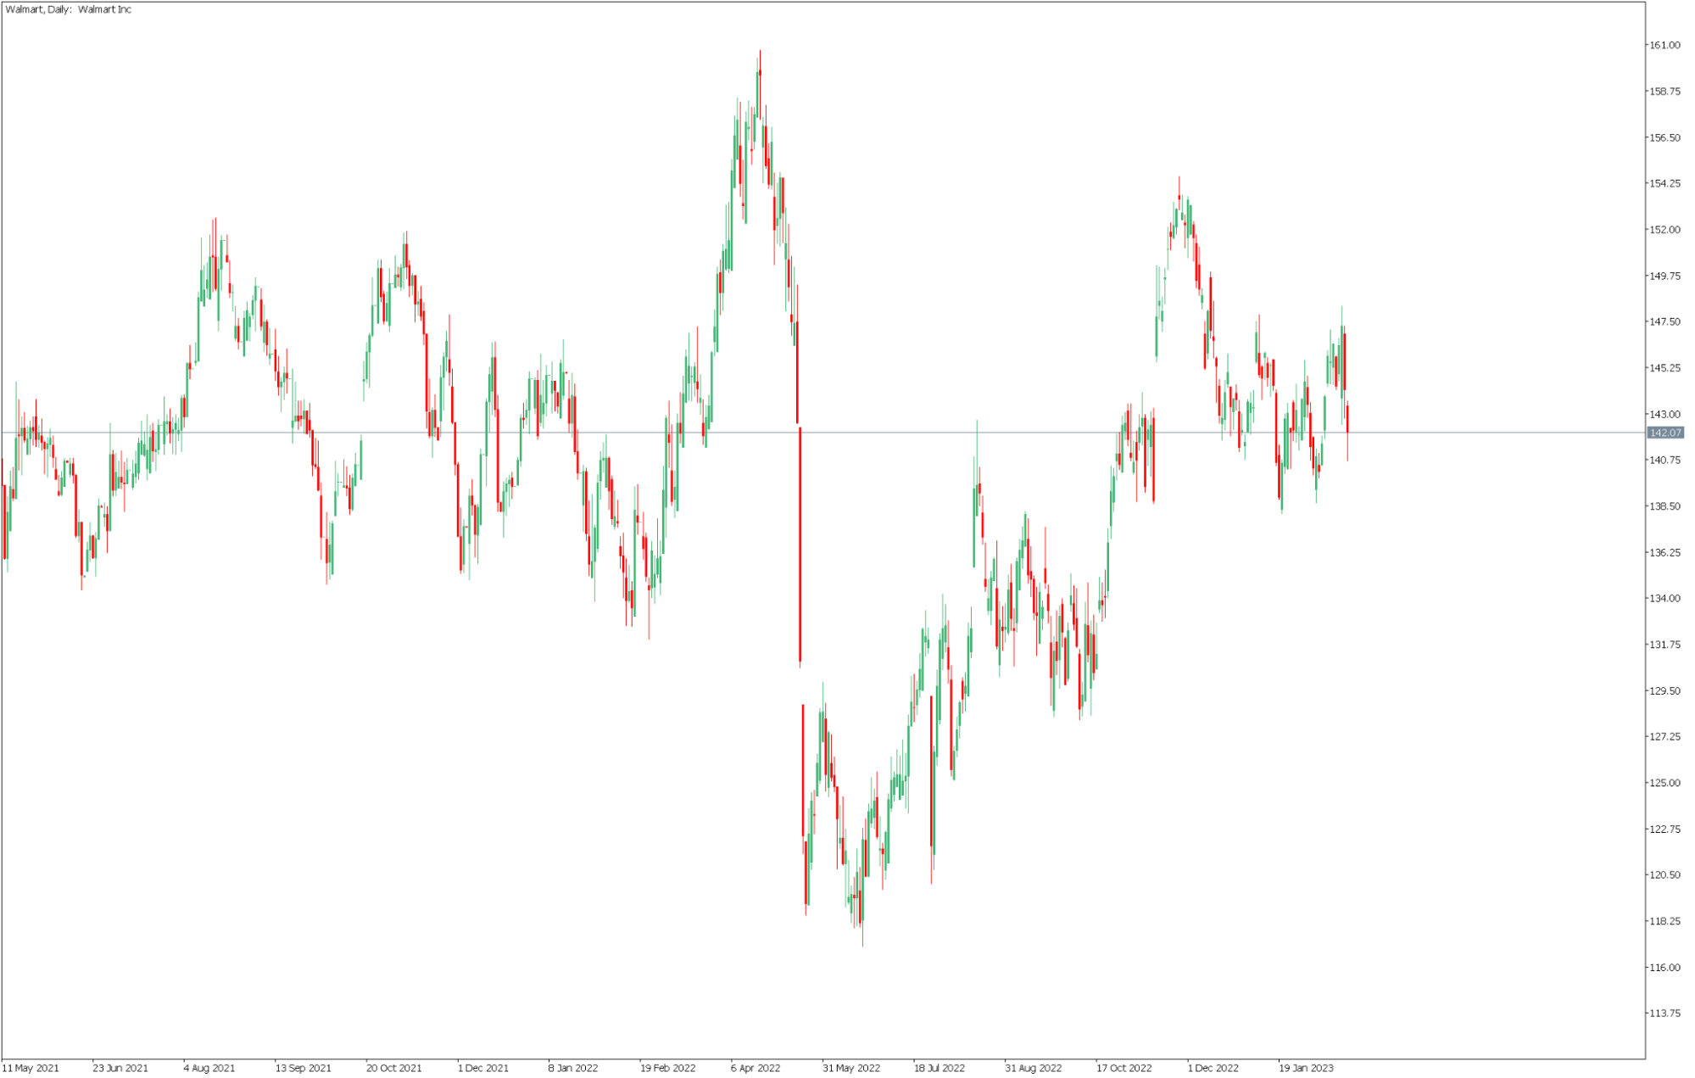Viewport: 1695px width, 1078px height.
Task: Click the 116.00 price axis label
Action: pyautogui.click(x=1664, y=967)
